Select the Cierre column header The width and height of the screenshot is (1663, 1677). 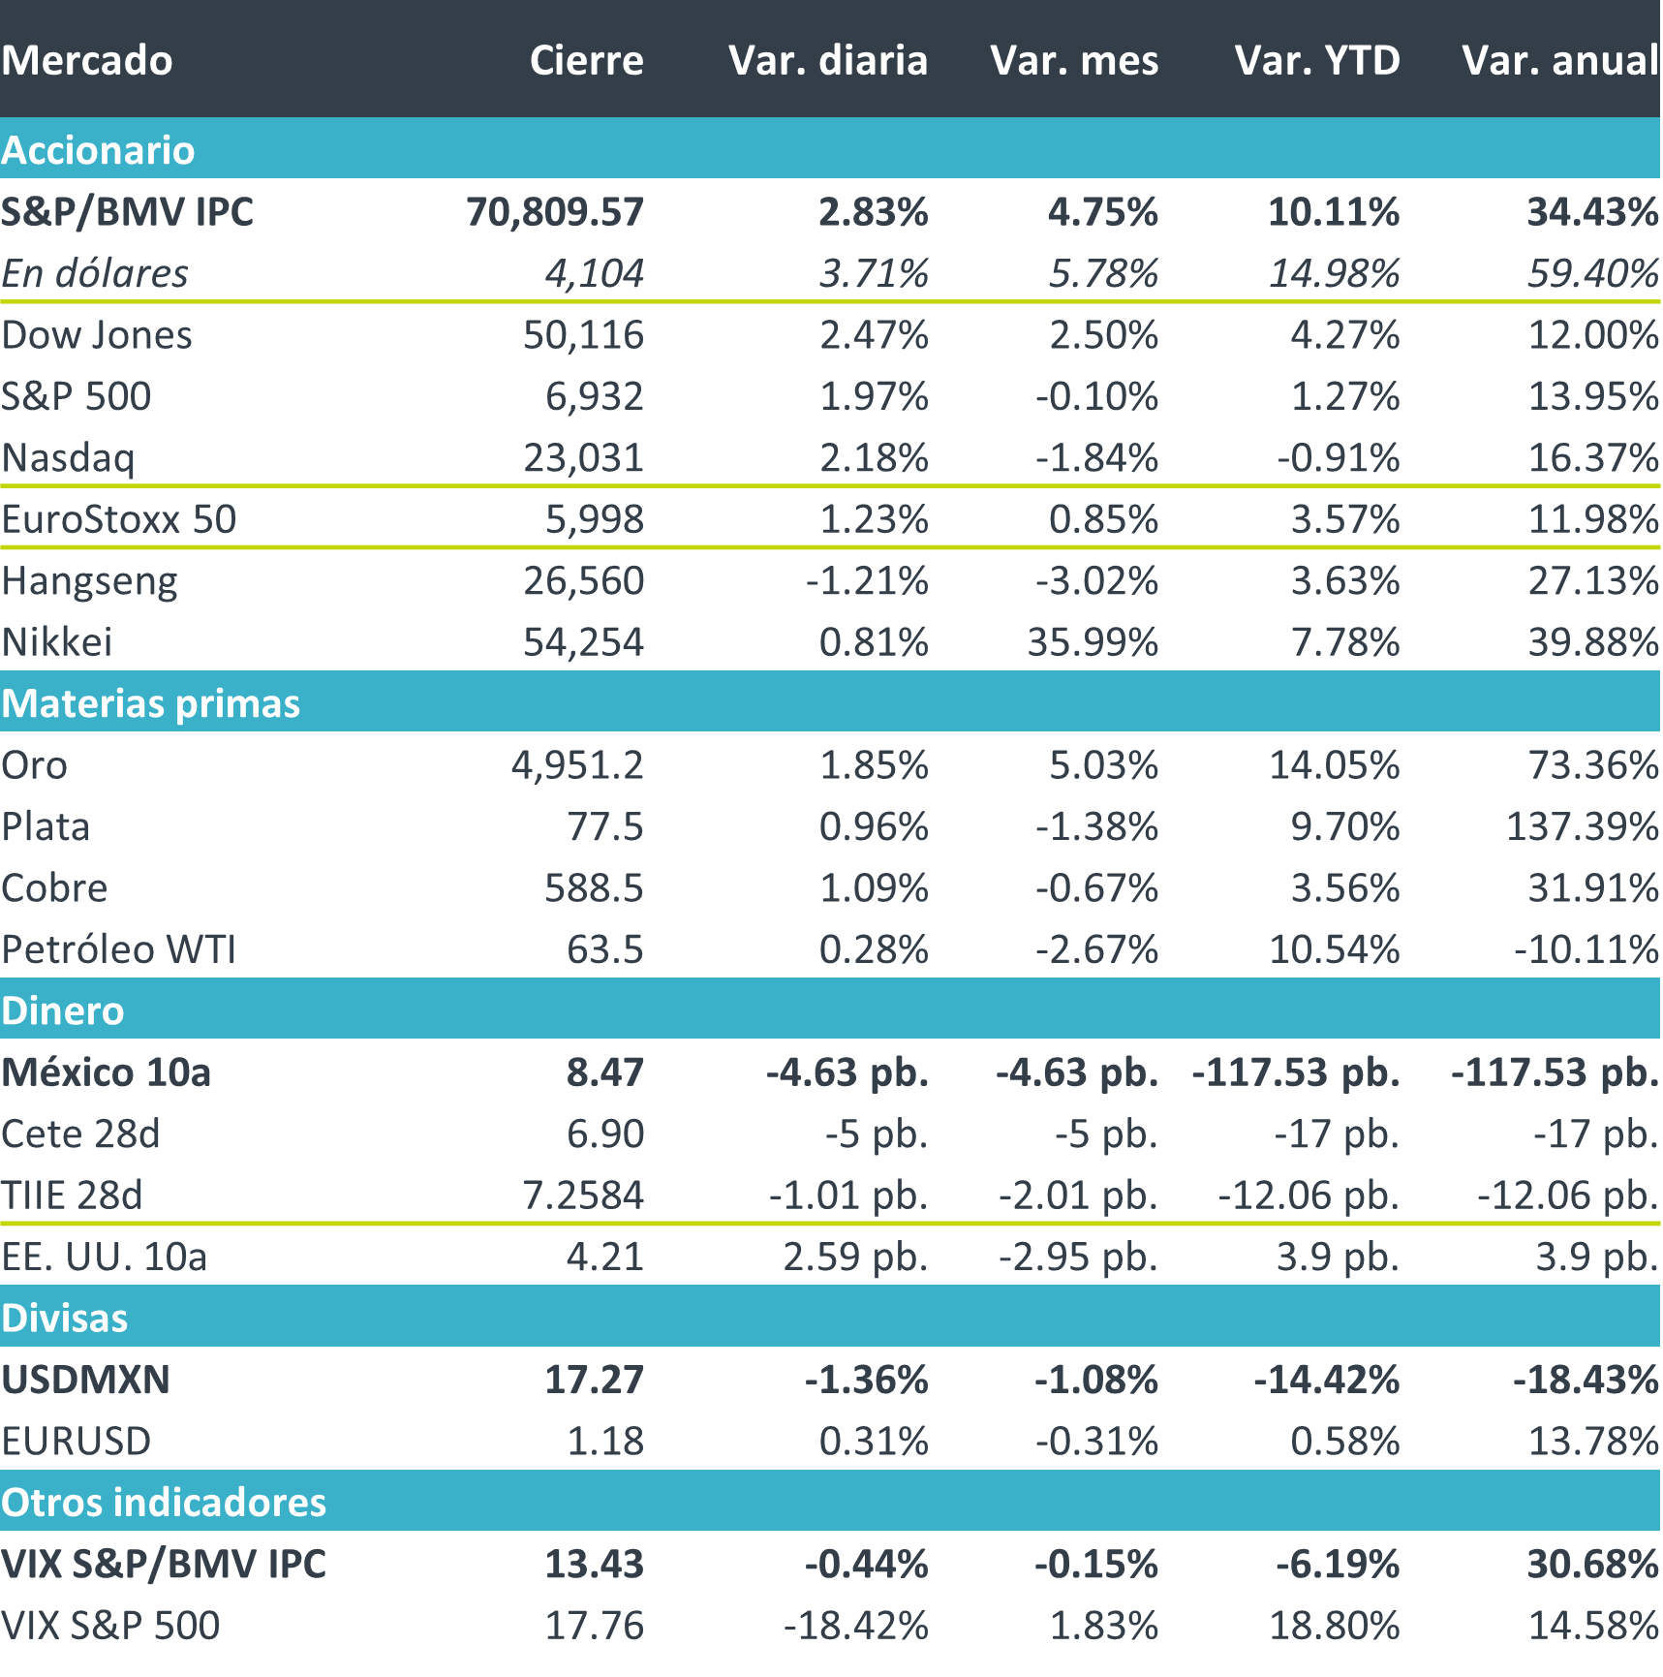click(586, 60)
